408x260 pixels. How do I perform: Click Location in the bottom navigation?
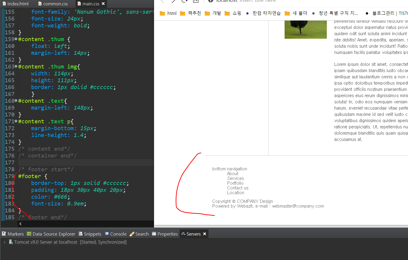[x=236, y=193]
